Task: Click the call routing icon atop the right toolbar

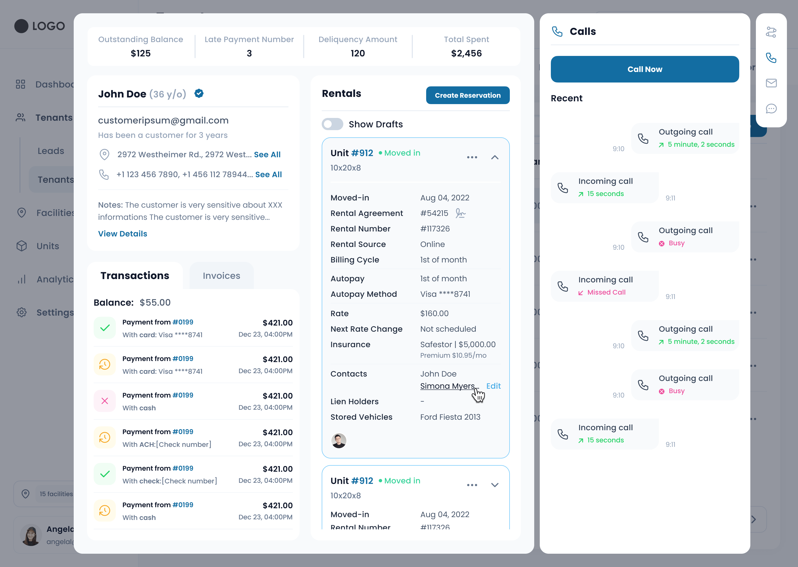Action: pyautogui.click(x=771, y=32)
